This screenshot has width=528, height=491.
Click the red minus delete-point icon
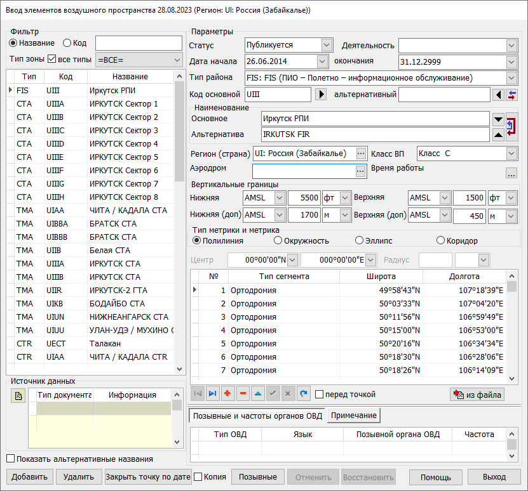243,394
